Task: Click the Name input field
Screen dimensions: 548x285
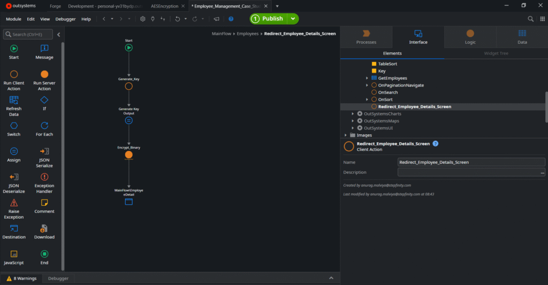Action: (x=471, y=162)
